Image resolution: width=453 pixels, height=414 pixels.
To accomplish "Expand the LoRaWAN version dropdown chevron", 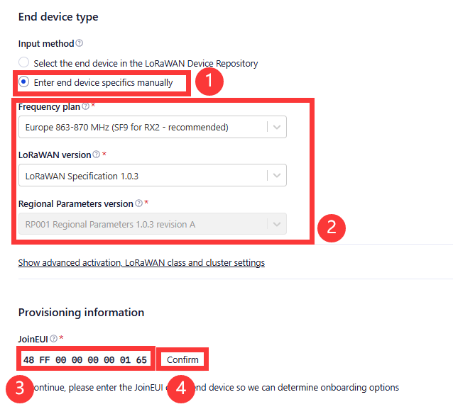I will pos(277,175).
